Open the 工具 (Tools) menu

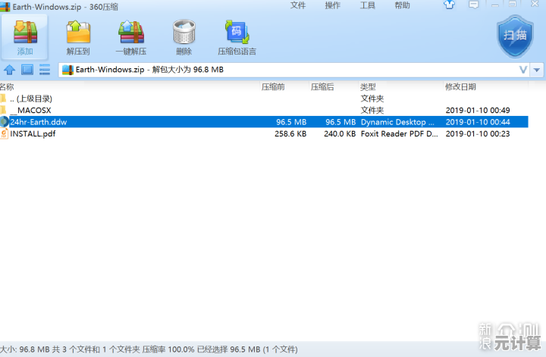pyautogui.click(x=367, y=5)
